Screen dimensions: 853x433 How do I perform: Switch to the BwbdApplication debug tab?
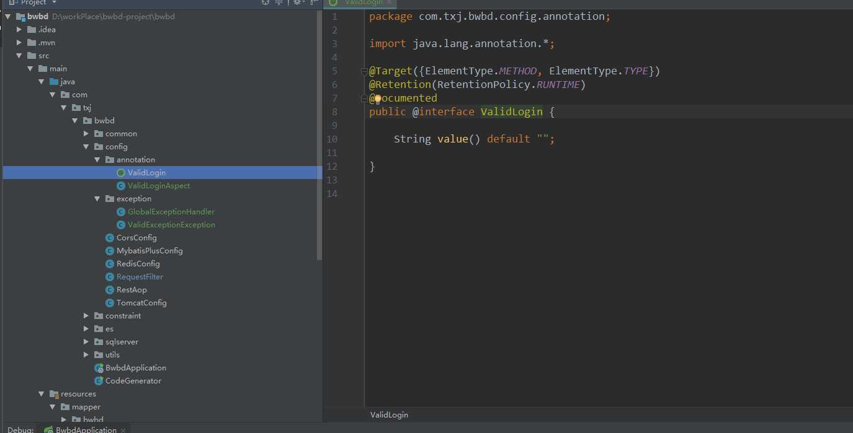tap(86, 429)
